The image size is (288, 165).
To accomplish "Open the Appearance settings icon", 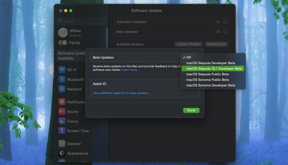I will 62,153.
